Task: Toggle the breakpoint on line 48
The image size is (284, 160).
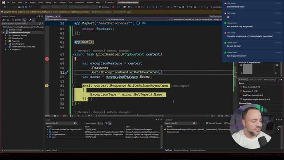Action: coord(47,59)
